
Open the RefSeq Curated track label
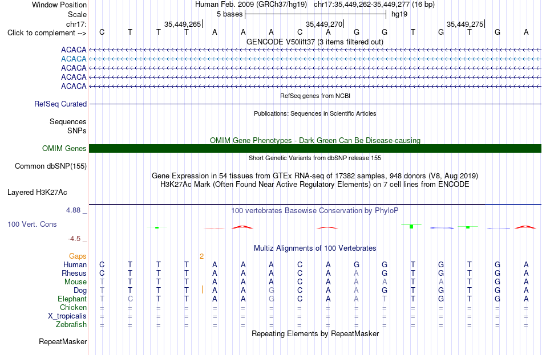(x=60, y=104)
